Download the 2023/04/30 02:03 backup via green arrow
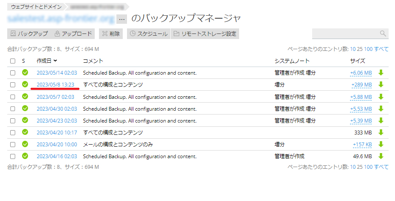 [x=381, y=109]
